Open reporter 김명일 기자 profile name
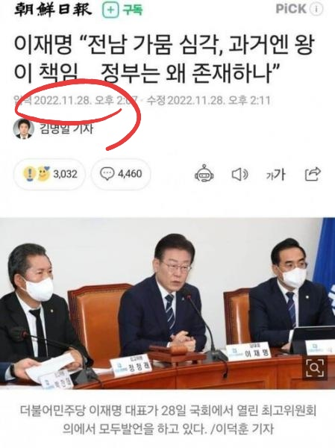Viewport: 335px width, 448px height. point(66,128)
